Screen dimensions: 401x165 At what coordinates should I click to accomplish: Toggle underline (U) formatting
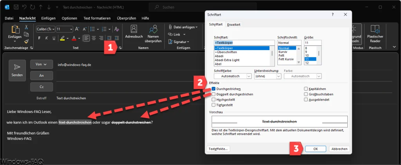(54, 38)
